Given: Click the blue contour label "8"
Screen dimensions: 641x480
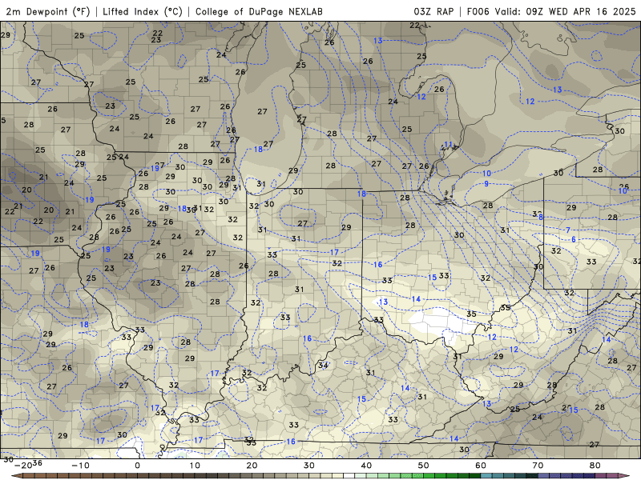Looking at the screenshot, I should coord(540,217).
